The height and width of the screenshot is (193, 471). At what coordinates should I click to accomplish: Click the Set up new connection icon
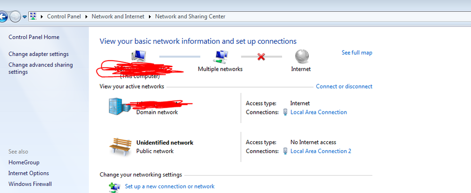[114, 187]
